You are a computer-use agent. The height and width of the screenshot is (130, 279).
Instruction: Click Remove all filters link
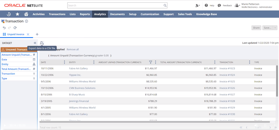(73, 49)
